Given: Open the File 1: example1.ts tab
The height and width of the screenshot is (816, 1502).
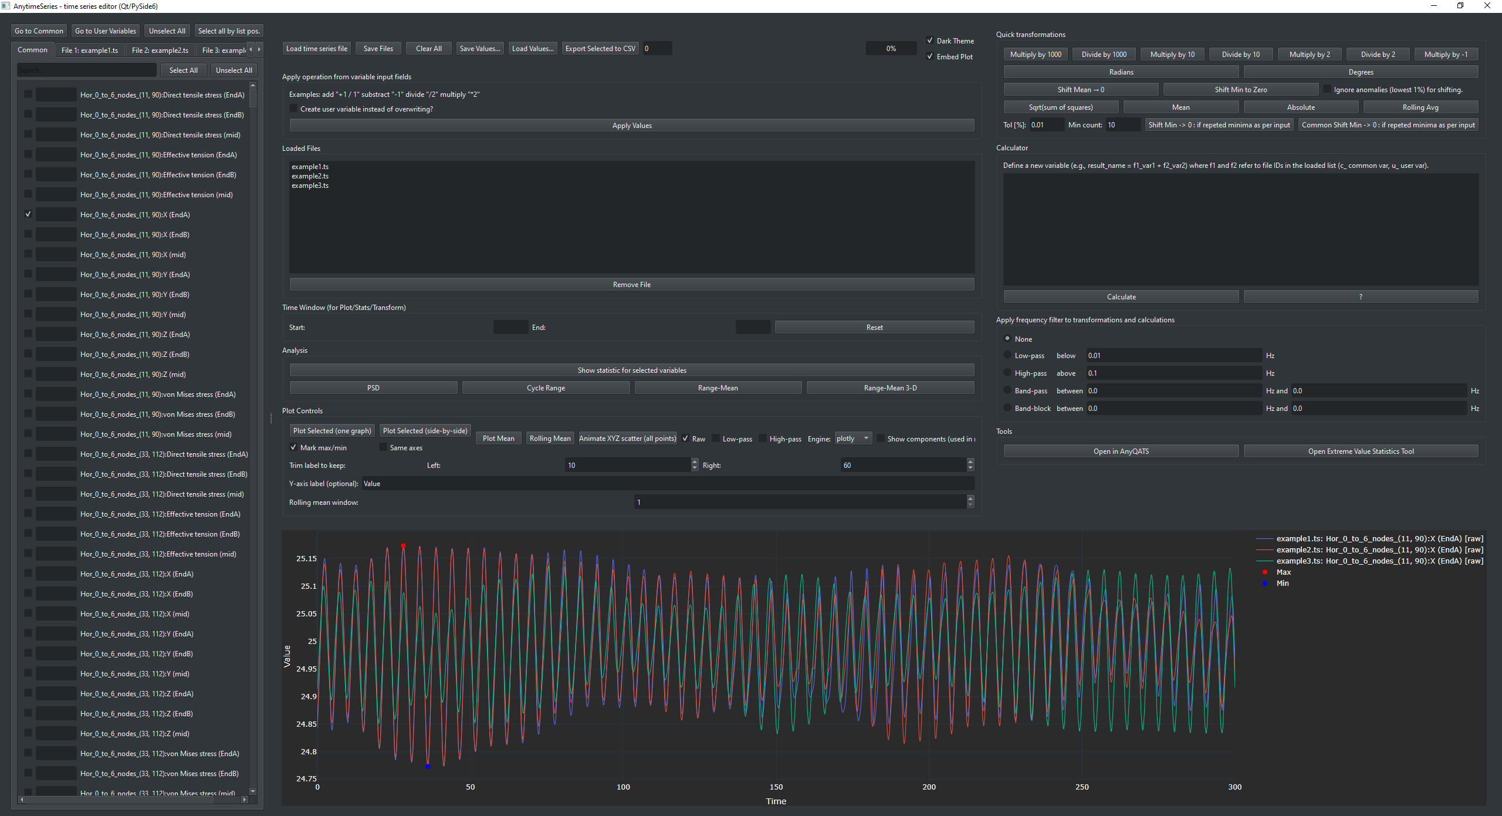Looking at the screenshot, I should (x=90, y=50).
